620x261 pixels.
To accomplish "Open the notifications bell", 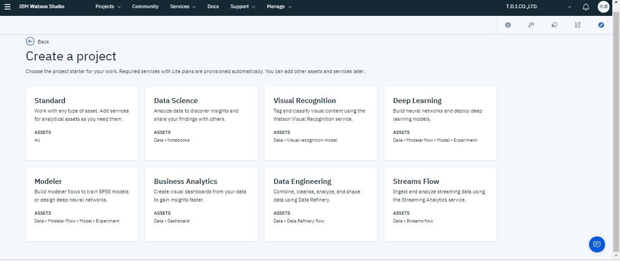I will click(586, 7).
